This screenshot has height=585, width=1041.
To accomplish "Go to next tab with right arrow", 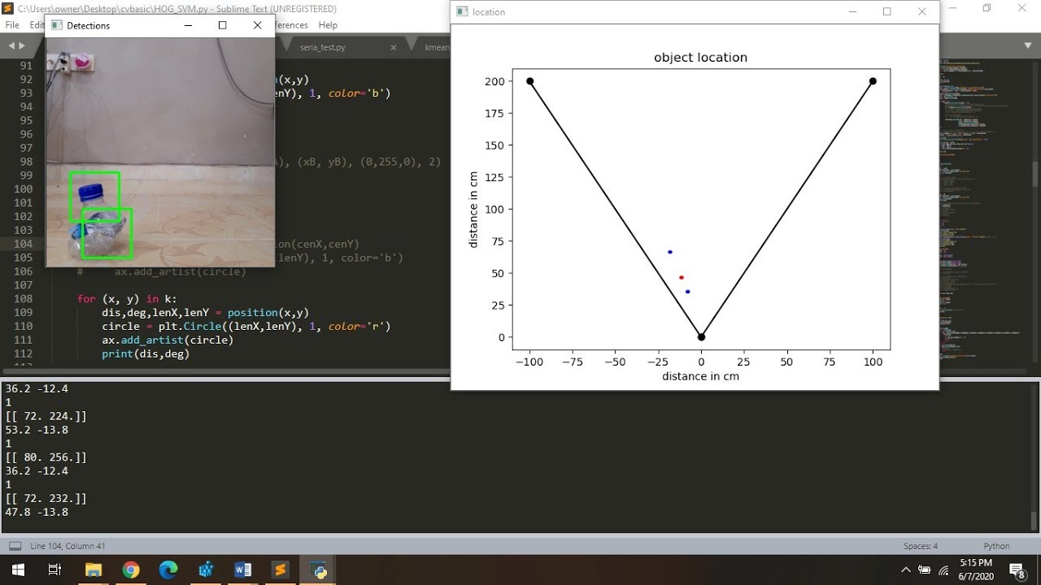I will click(22, 46).
